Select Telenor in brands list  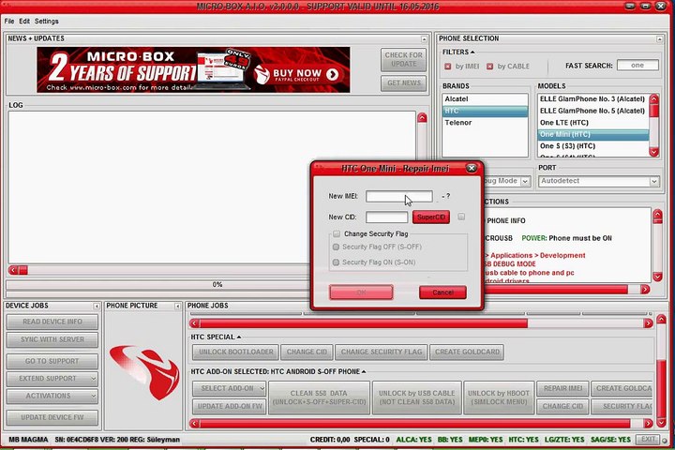(x=485, y=123)
